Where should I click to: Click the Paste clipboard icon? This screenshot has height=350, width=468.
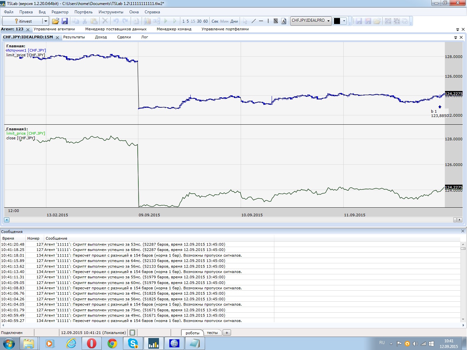[x=94, y=21]
